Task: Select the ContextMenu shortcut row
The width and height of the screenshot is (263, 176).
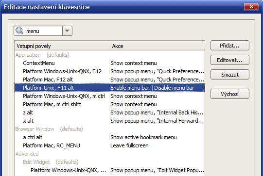Action: pos(109,63)
